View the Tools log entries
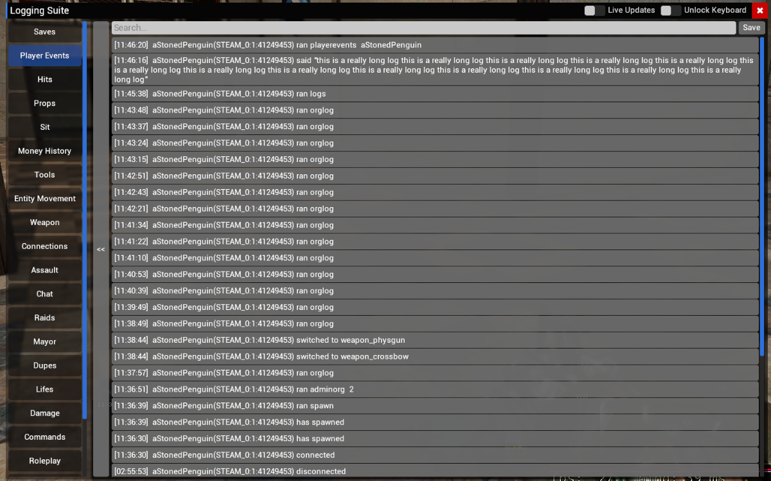 click(44, 174)
